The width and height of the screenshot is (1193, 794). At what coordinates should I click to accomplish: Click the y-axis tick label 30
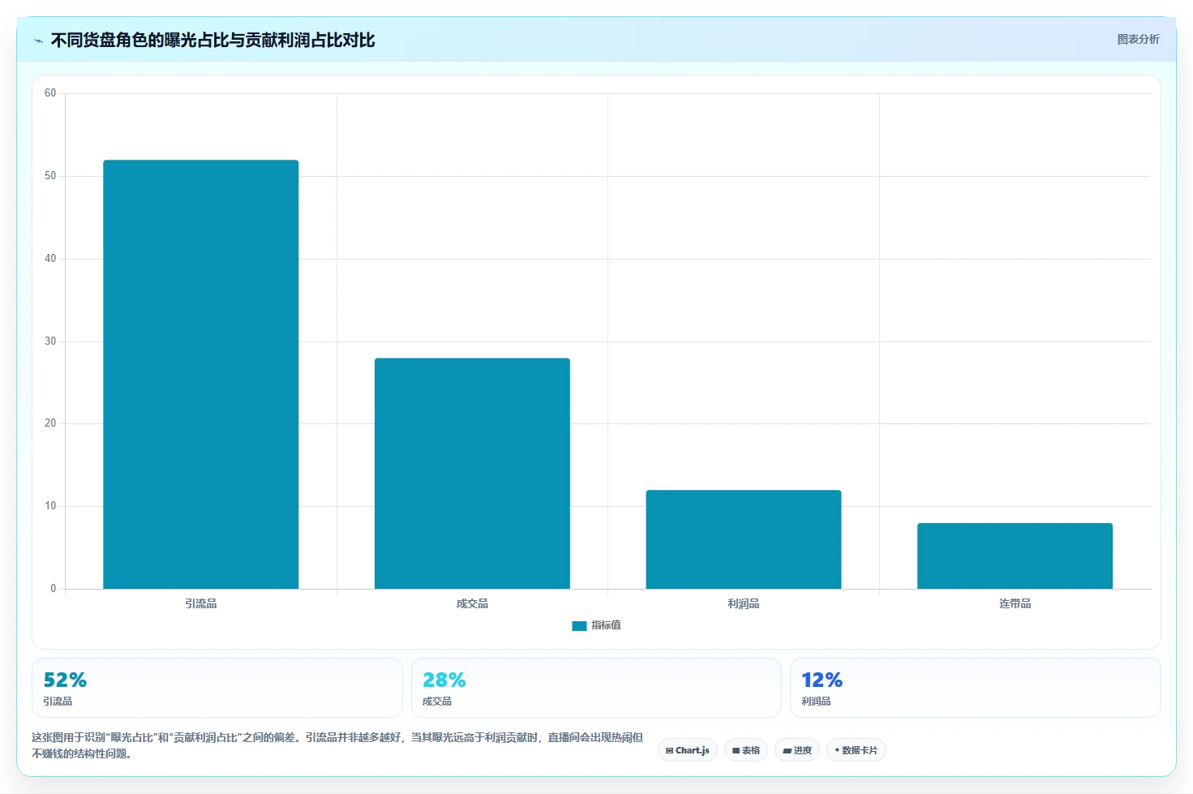[x=50, y=341]
